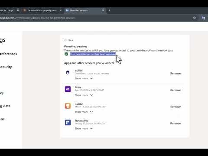Expand Show more under Buffer

point(84,78)
